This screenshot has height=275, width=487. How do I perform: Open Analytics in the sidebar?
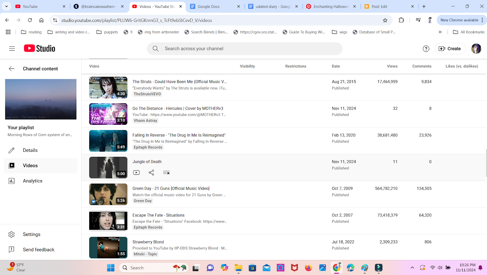(x=40, y=181)
